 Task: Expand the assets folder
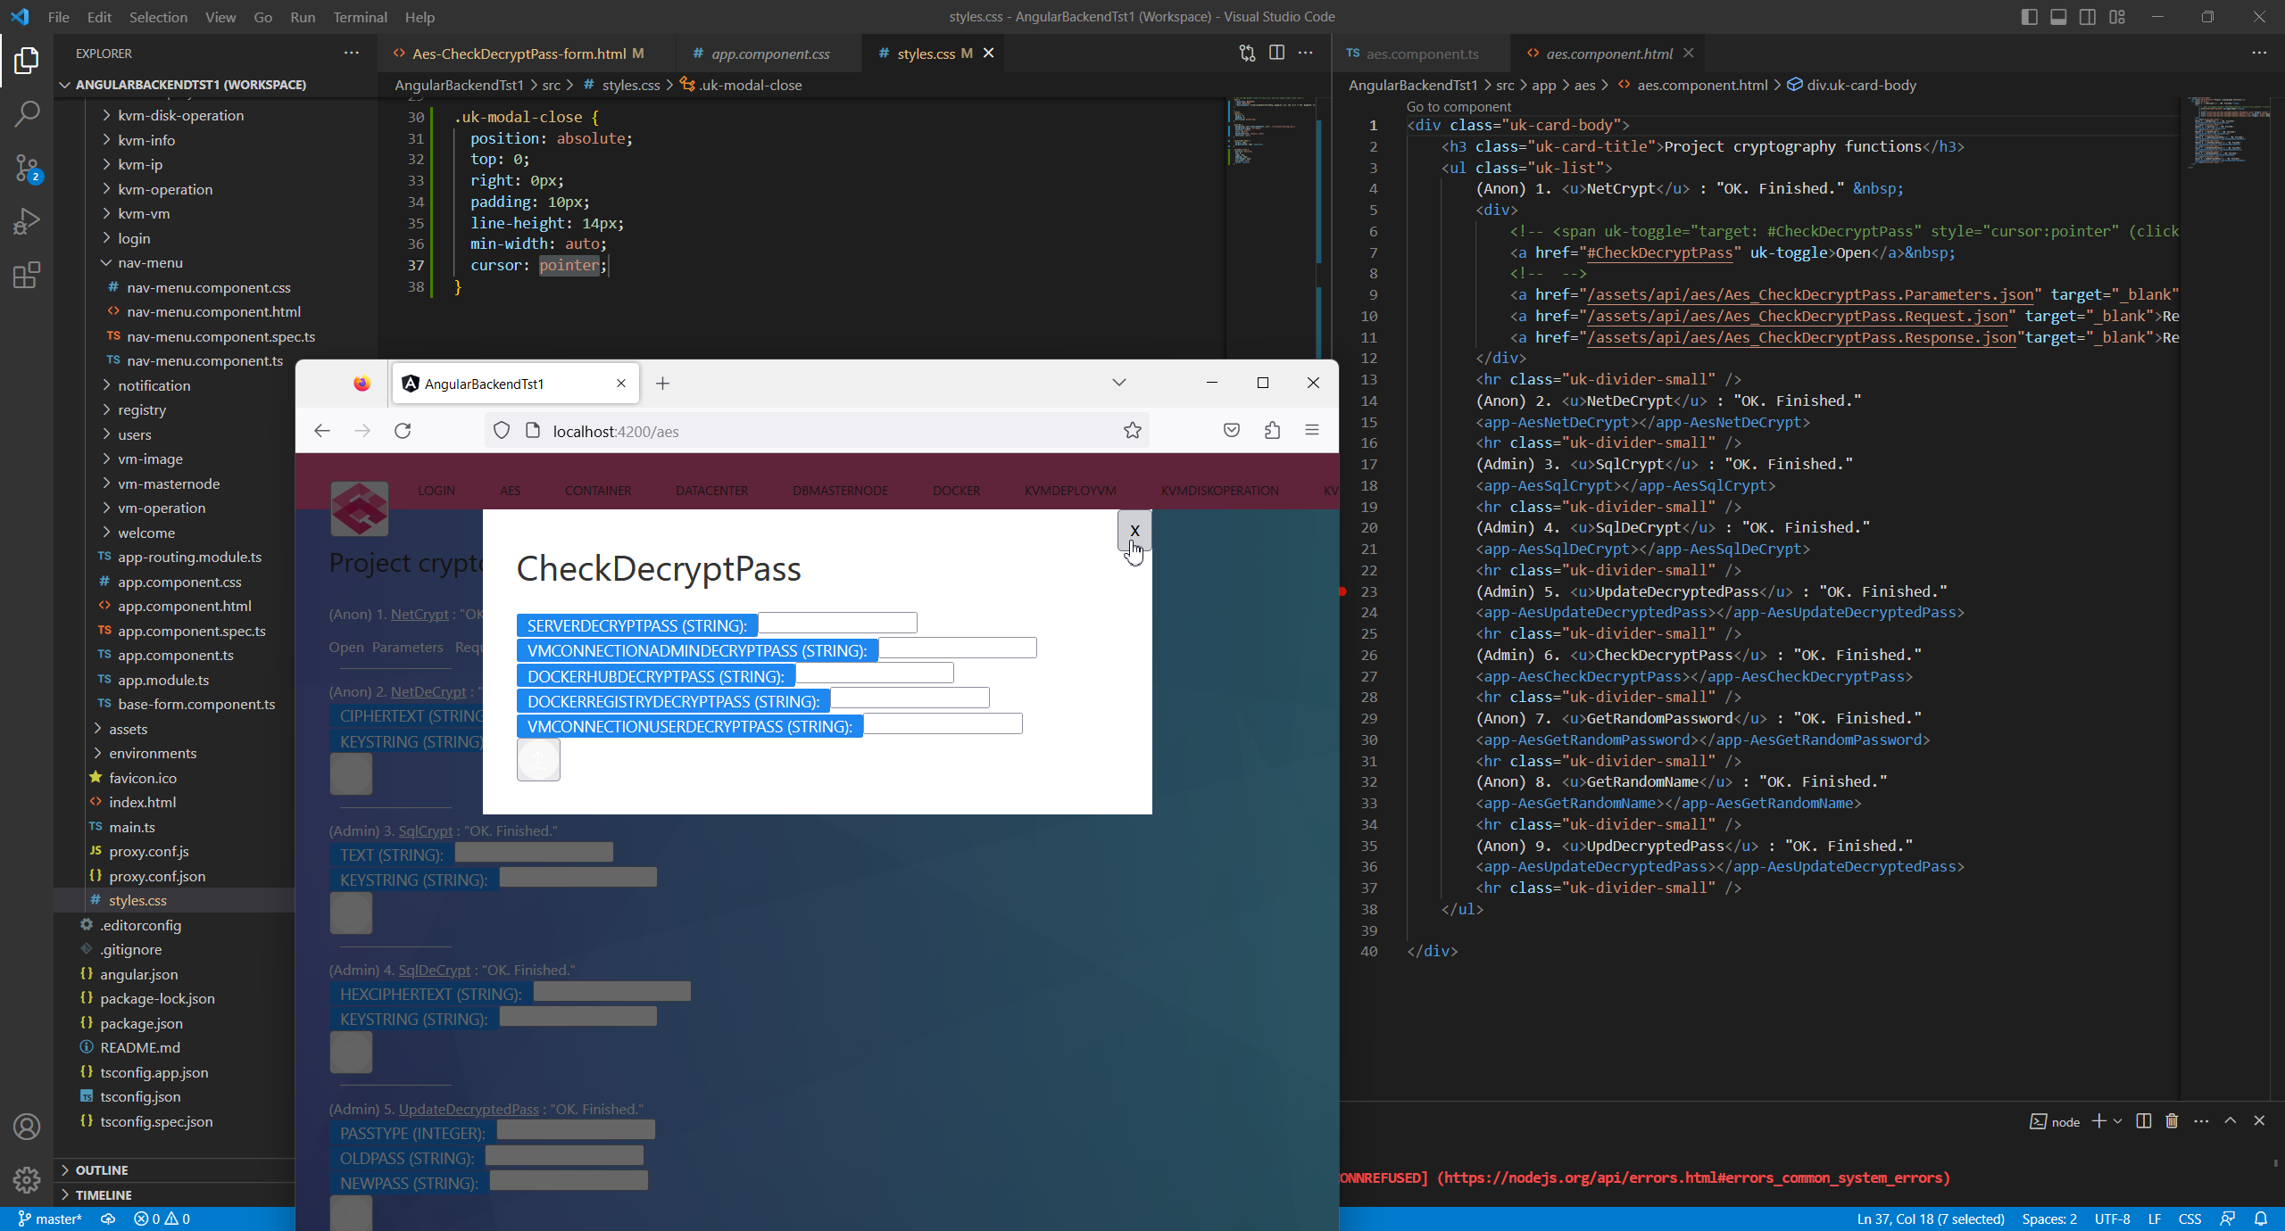(128, 729)
